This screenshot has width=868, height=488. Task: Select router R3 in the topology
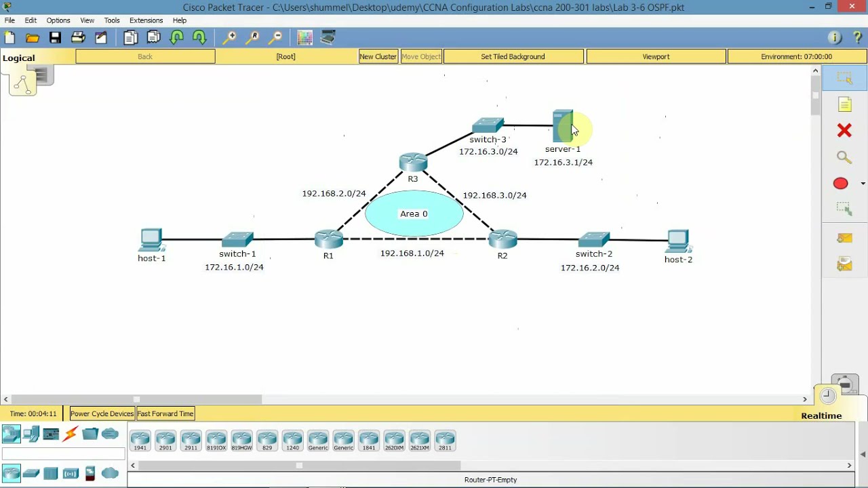tap(413, 163)
